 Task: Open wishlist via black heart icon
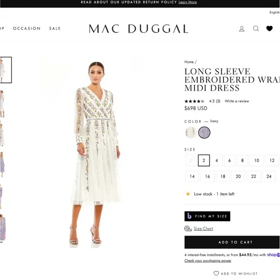(x=269, y=28)
